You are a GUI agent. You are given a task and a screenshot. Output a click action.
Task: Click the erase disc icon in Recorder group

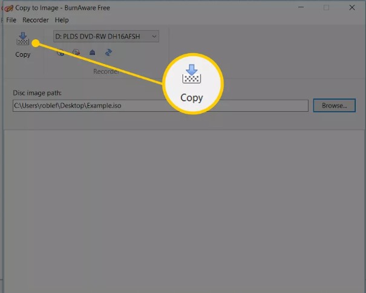76,53
